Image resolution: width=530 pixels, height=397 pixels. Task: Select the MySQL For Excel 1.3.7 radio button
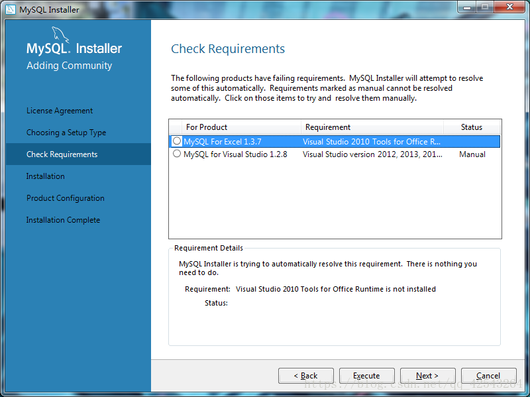click(177, 141)
